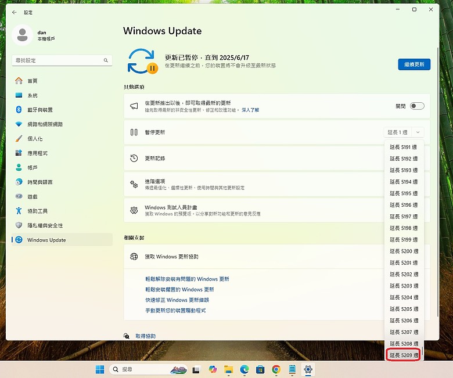The width and height of the screenshot is (453, 378).
Task: Choose 延長 5200 週 option
Action: [x=404, y=251]
